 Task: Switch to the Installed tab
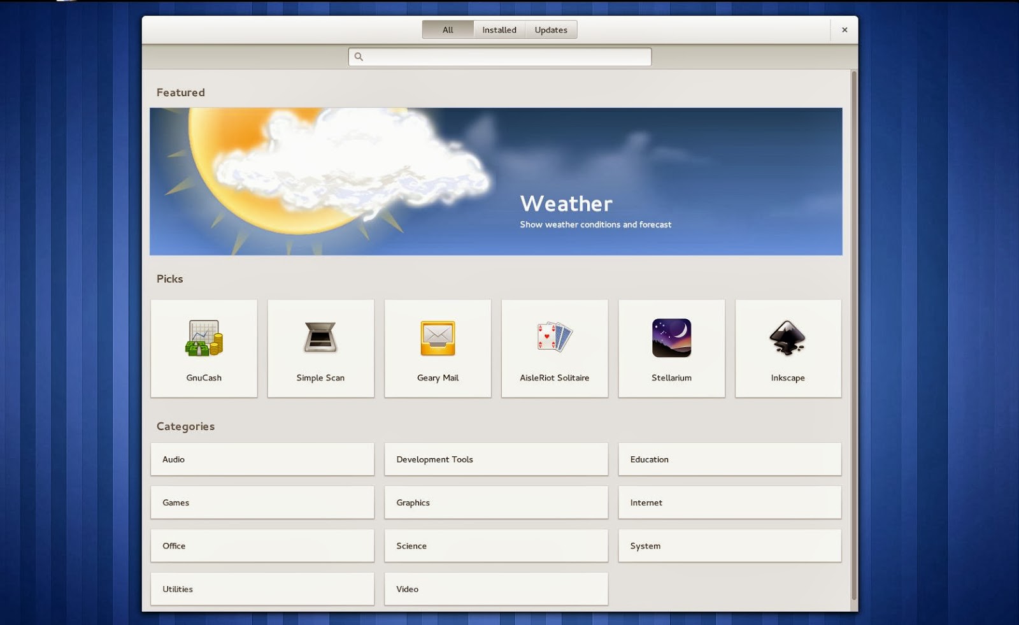pyautogui.click(x=499, y=30)
